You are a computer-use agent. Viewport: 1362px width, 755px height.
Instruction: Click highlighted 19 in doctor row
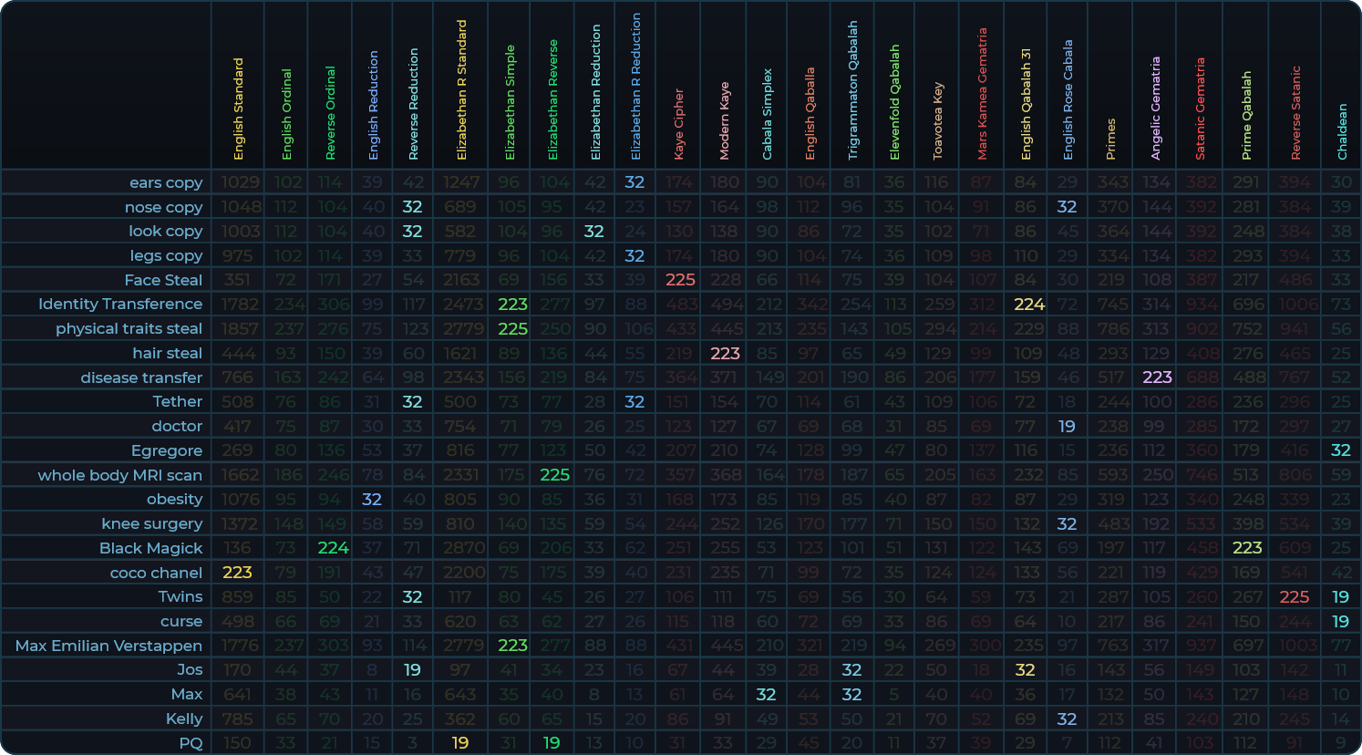[1067, 427]
